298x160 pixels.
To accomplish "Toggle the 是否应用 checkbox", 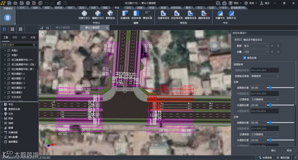I will coord(245,58).
